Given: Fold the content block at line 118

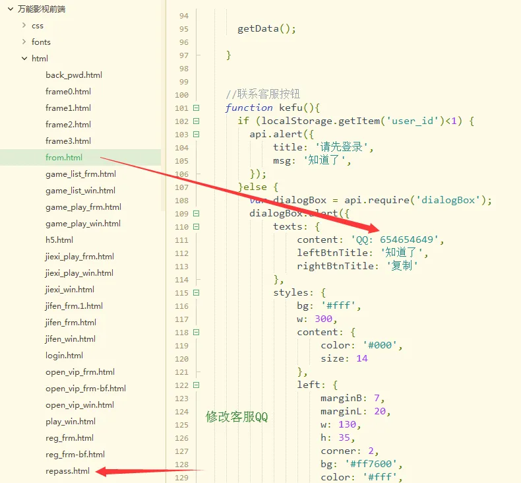Looking at the screenshot, I should (196, 333).
